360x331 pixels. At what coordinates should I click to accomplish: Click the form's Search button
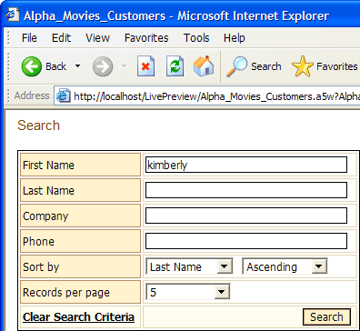(x=326, y=316)
